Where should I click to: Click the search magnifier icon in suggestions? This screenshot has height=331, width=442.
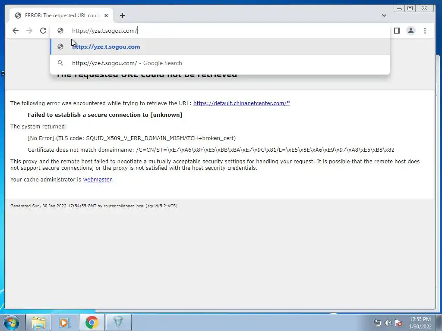coord(60,63)
